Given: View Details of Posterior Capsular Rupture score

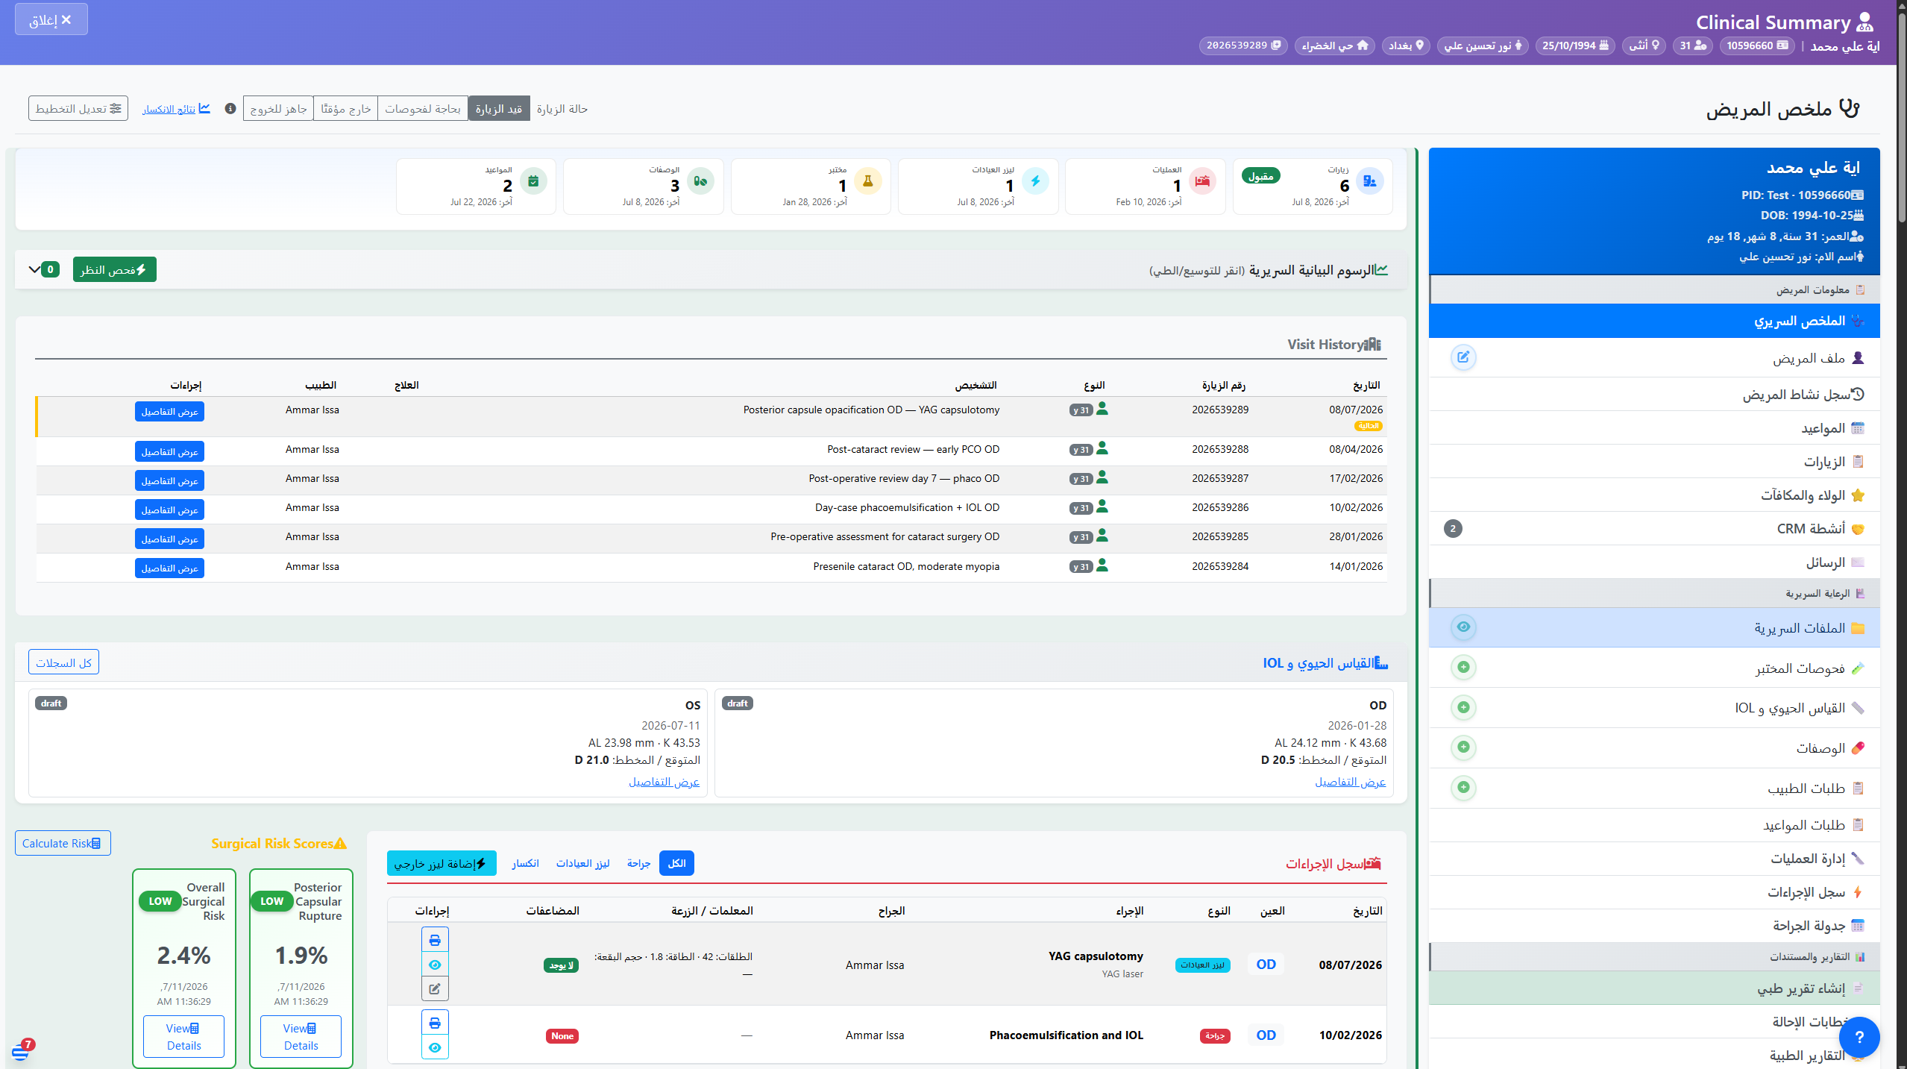Looking at the screenshot, I should tap(301, 1036).
